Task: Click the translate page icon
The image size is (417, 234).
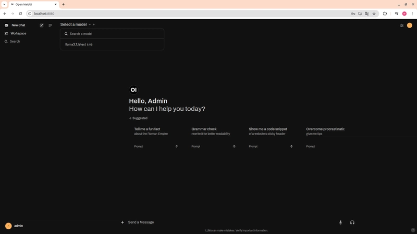Action: click(367, 14)
